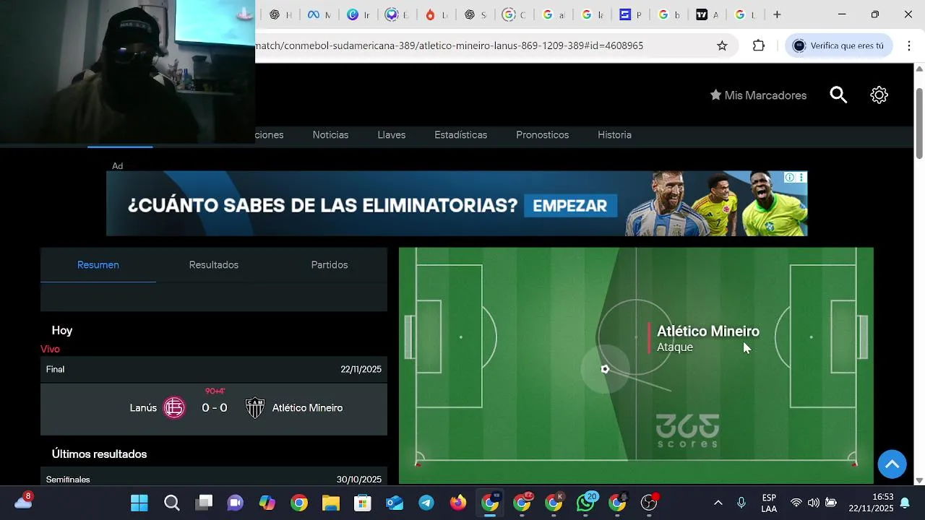The width and height of the screenshot is (925, 520).
Task: Open the Chrome three-dot menu
Action: tap(908, 45)
